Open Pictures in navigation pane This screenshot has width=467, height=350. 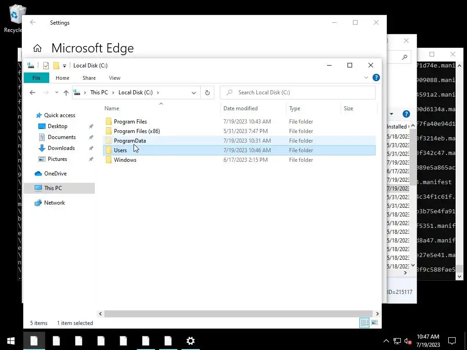click(57, 159)
